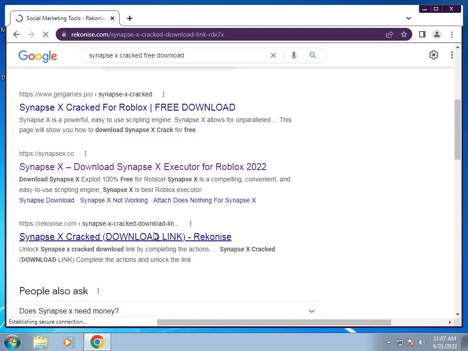Open the Windows Start menu

coord(12,342)
